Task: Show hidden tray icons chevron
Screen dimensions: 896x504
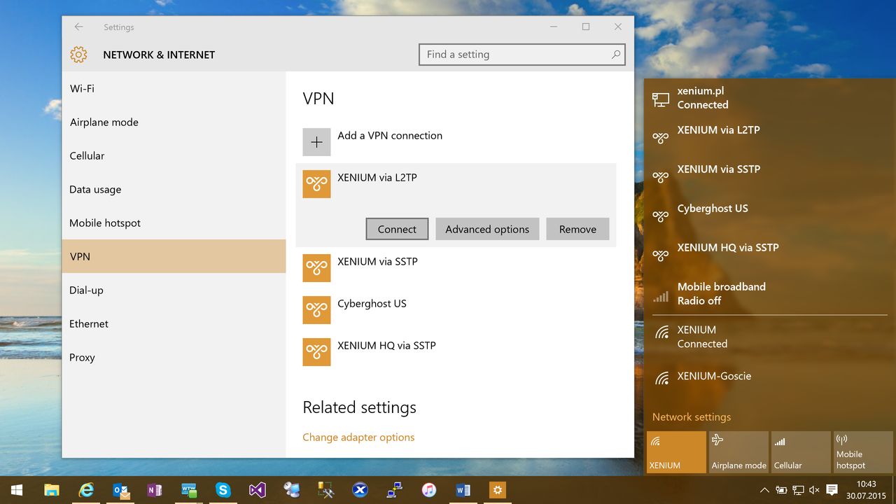Action: tap(764, 491)
